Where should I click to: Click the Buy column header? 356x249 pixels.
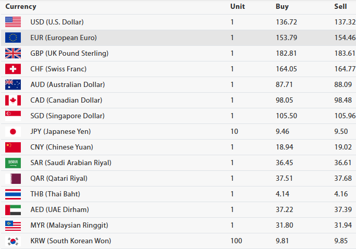pyautogui.click(x=282, y=7)
